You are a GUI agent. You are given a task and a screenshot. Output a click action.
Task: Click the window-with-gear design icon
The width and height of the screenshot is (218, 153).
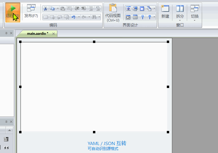coord(128,9)
